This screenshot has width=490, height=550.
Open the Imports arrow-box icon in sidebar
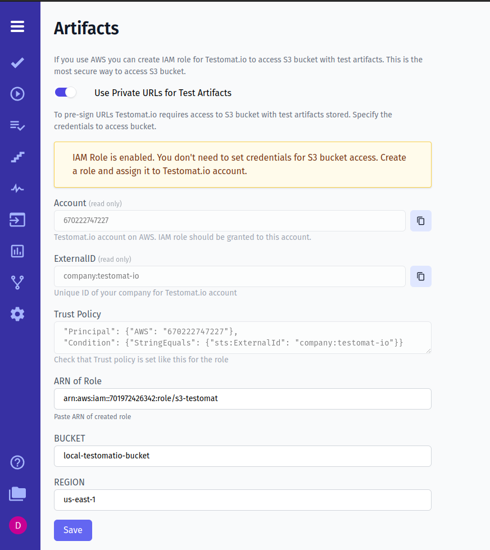point(17,220)
